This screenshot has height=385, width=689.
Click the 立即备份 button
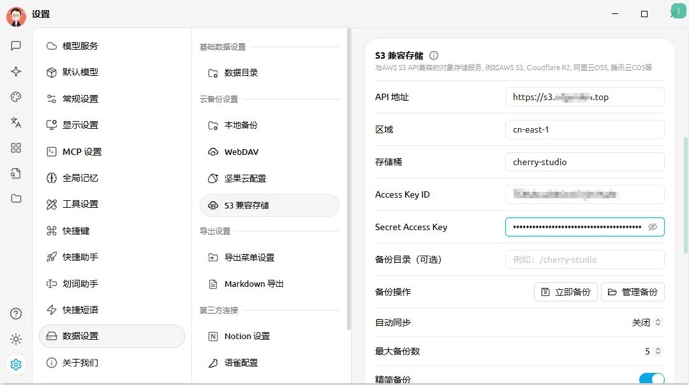[566, 292]
